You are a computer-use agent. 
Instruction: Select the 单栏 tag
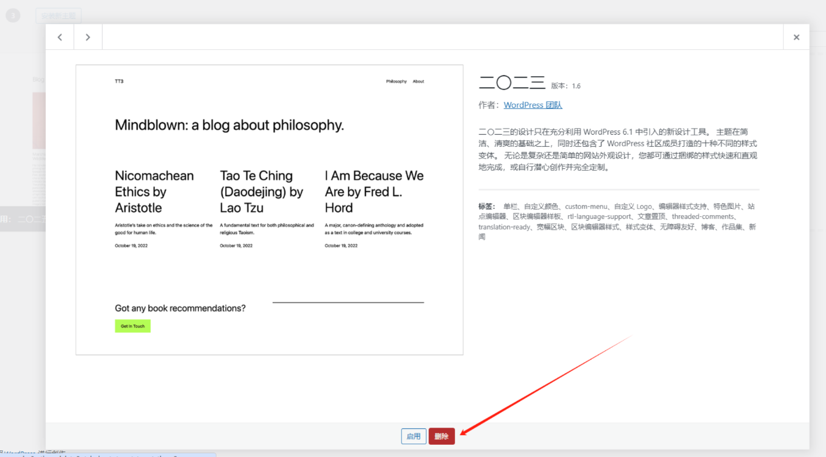pos(510,206)
